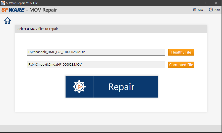Click the Help question mark icon
222x133 pixels.
(211, 10)
